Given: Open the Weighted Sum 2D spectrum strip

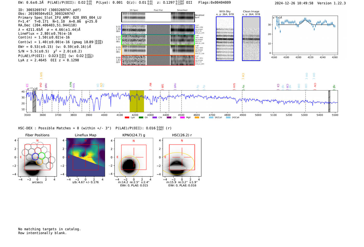Looking at the screenshot, I should tap(158, 17).
